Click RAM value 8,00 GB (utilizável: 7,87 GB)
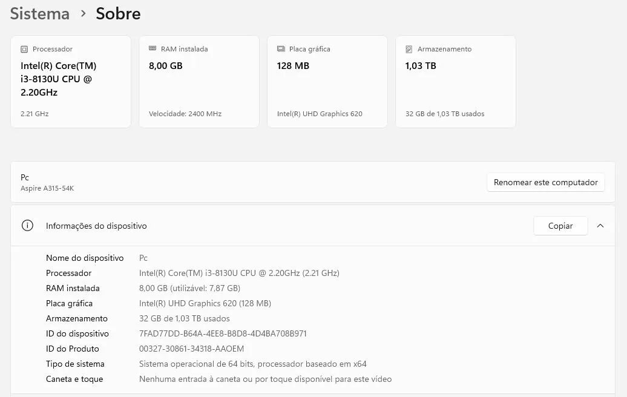The width and height of the screenshot is (627, 397). (189, 288)
